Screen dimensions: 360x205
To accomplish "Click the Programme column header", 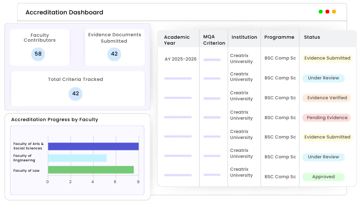I will point(279,37).
